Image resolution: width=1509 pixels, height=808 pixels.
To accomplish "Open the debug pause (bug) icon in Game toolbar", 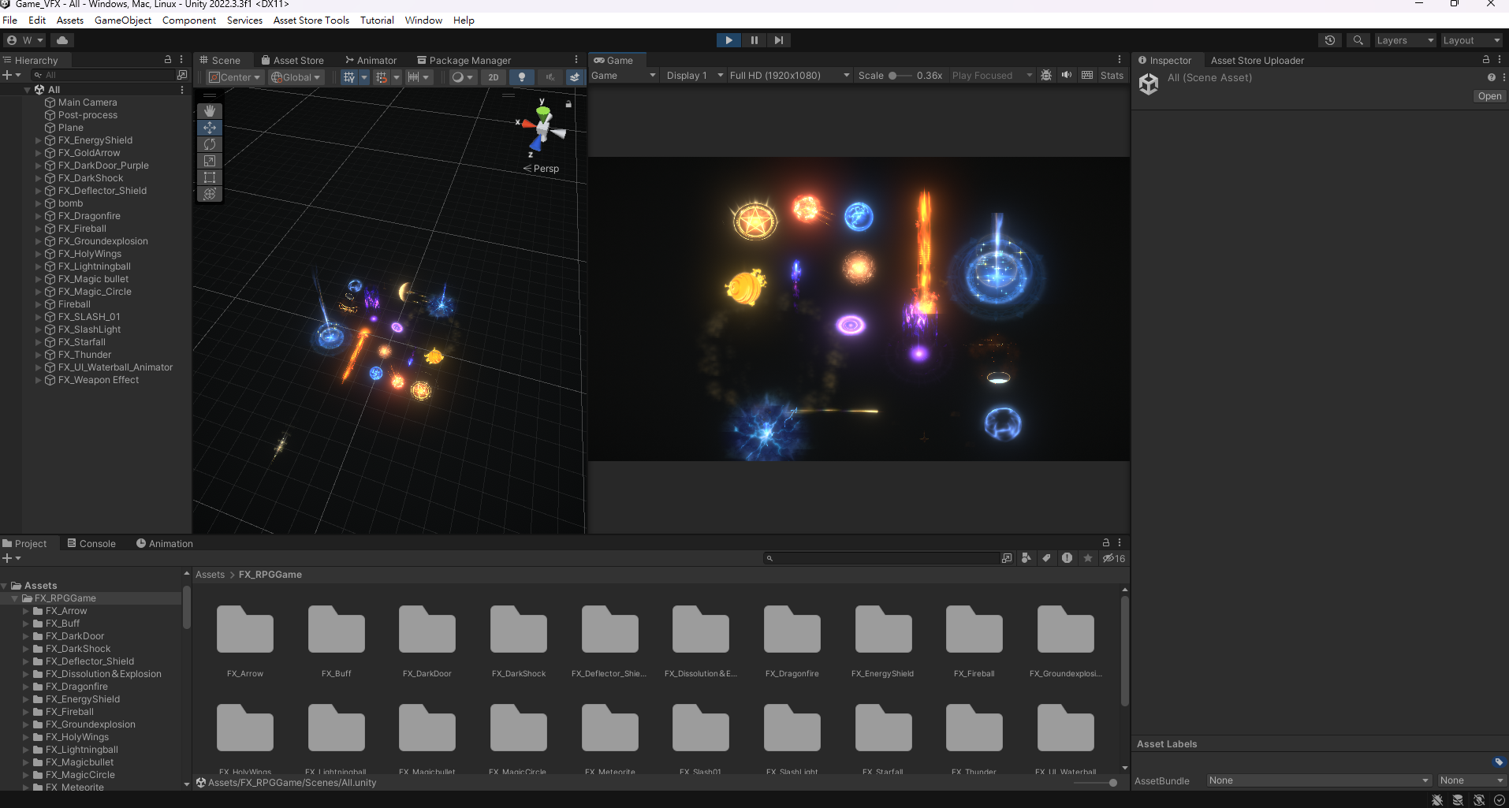I will pyautogui.click(x=1046, y=75).
